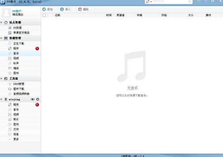Collapse the 工具箱 toolbox section

pos(2,78)
